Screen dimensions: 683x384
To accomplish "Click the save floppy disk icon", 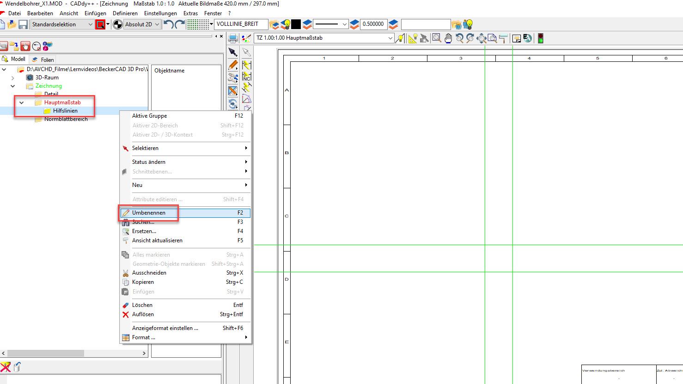I will 23,24.
